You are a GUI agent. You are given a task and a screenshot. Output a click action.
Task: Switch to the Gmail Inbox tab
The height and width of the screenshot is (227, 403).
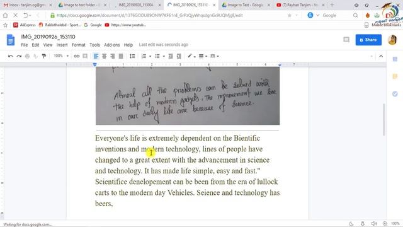27,5
